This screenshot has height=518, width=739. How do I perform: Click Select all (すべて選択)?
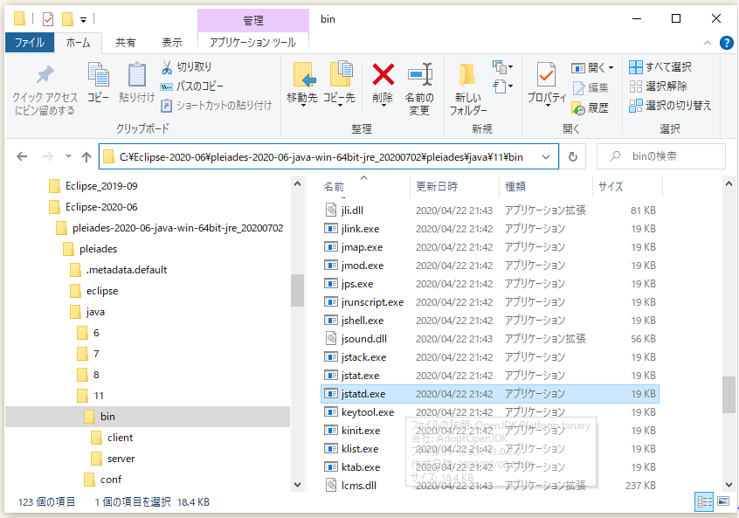(660, 67)
